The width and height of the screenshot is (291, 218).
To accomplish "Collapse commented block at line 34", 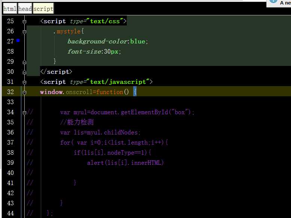I will point(24,113).
